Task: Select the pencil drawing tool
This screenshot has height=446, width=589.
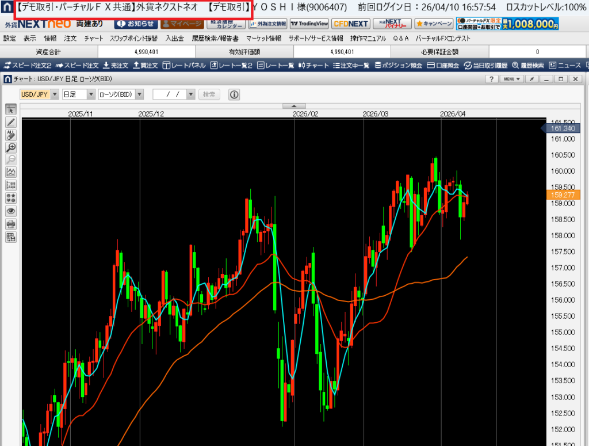Action: click(11, 122)
